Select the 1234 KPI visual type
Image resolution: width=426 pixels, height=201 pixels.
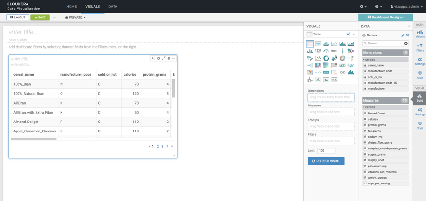point(318,51)
